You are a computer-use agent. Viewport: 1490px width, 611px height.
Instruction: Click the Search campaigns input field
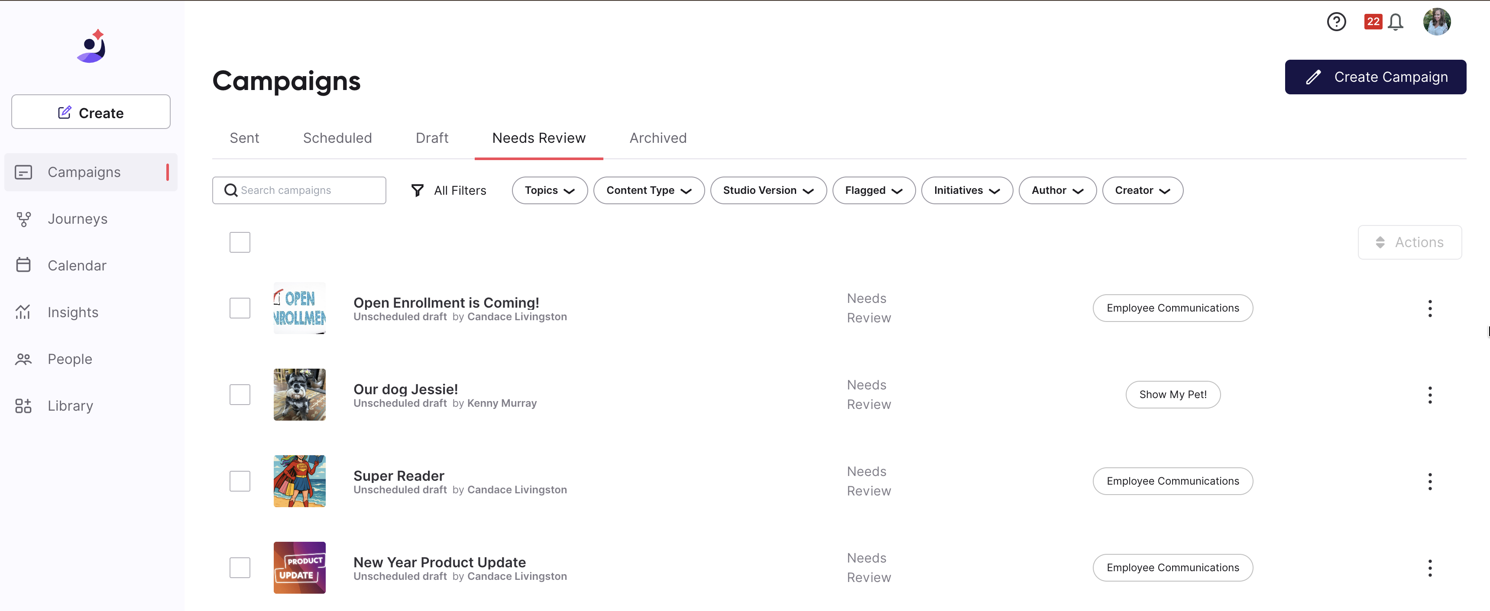299,190
